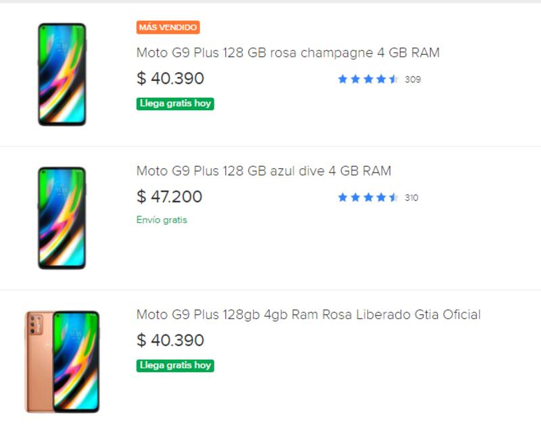Open rosa champagne phone thumbnail image

pos(62,74)
